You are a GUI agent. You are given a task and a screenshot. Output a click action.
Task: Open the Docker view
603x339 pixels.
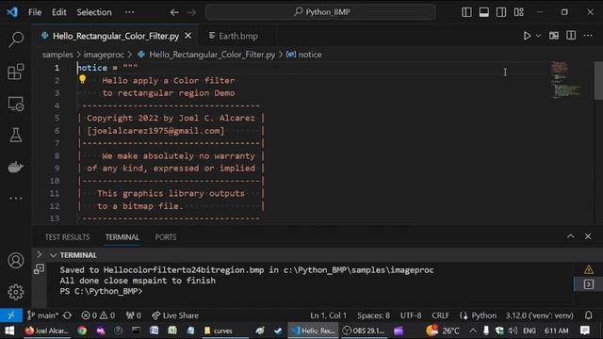point(16,167)
